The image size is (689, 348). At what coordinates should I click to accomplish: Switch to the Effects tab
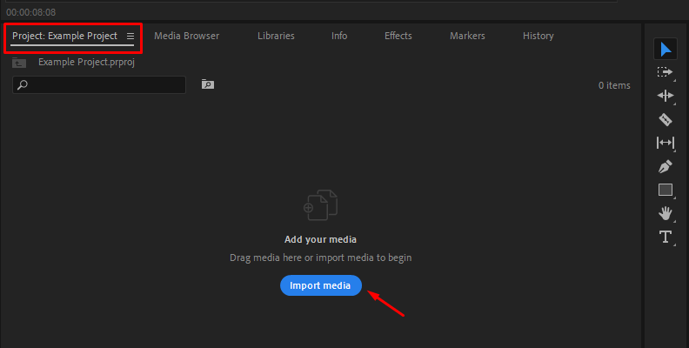tap(398, 36)
